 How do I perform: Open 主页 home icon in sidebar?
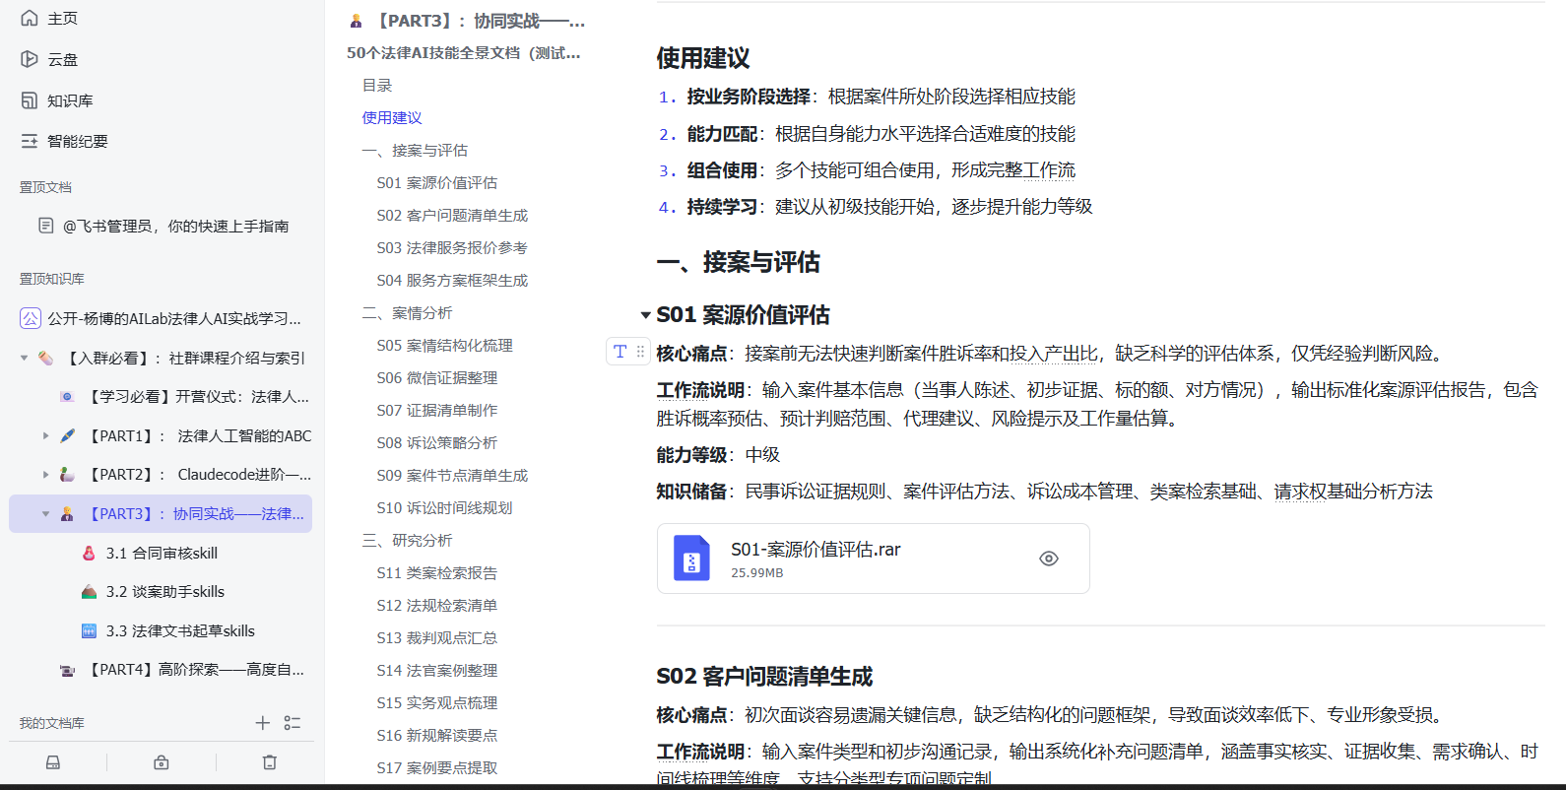point(30,18)
